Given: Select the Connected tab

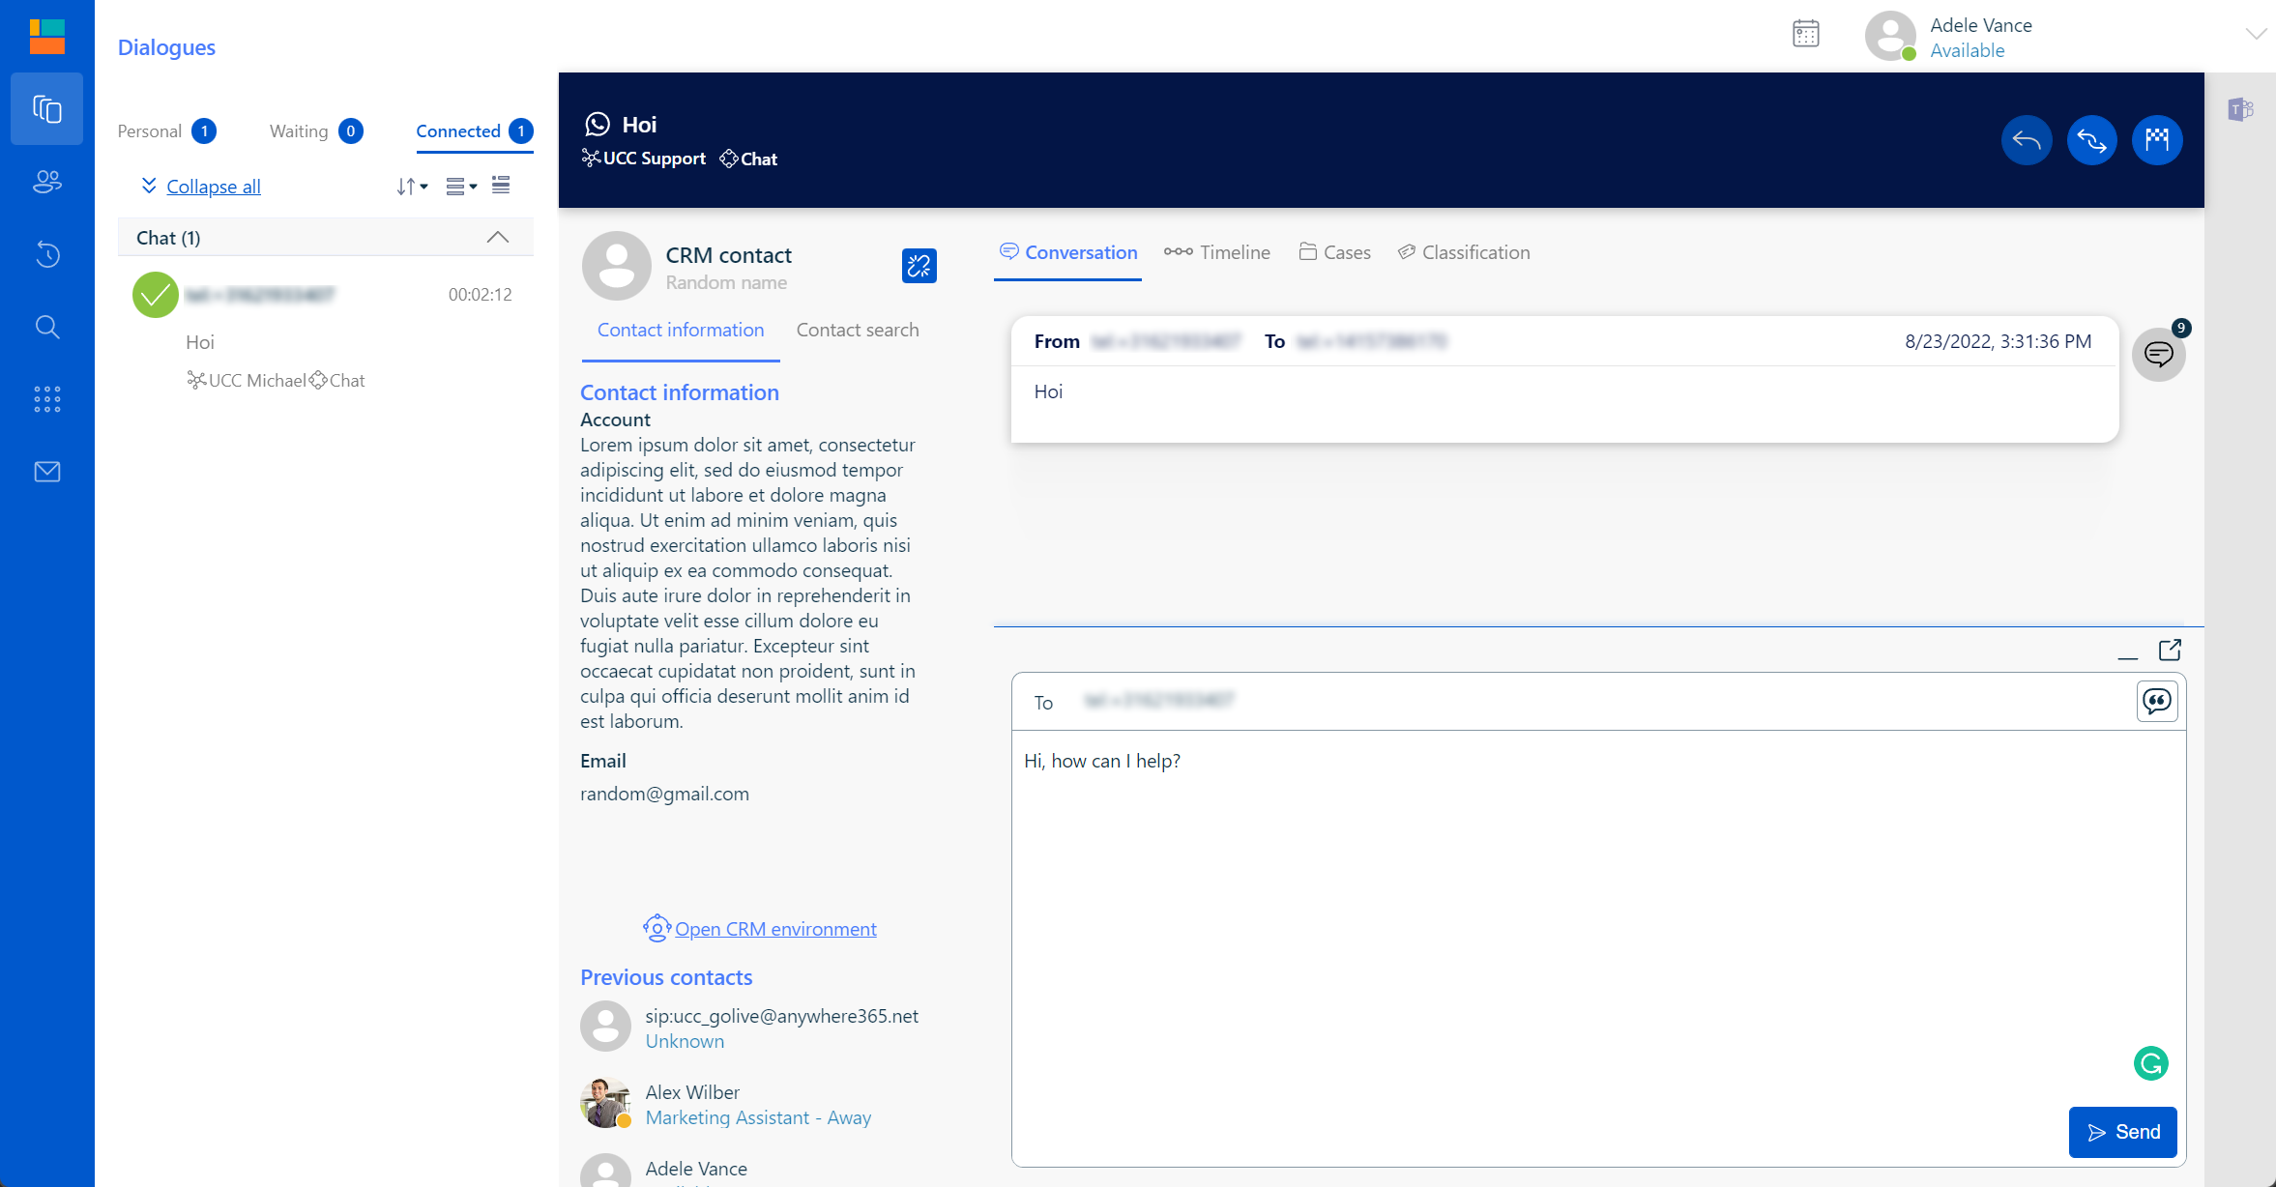Looking at the screenshot, I should [x=474, y=131].
